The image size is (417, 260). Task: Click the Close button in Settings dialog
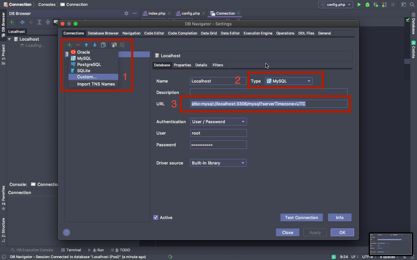(288, 232)
